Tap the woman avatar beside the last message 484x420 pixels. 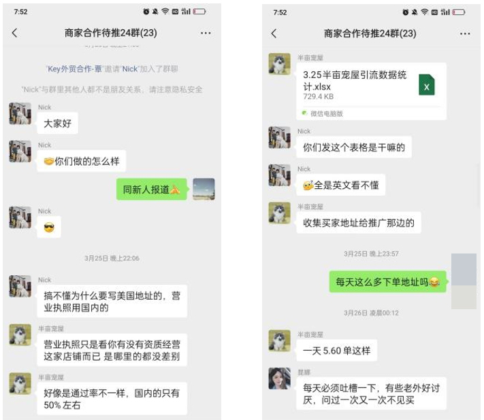[279, 379]
